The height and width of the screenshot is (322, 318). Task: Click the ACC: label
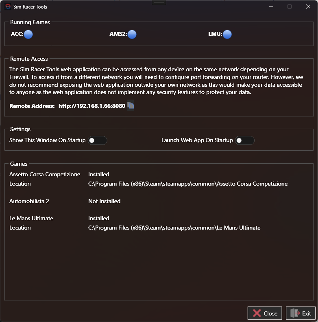click(x=17, y=34)
